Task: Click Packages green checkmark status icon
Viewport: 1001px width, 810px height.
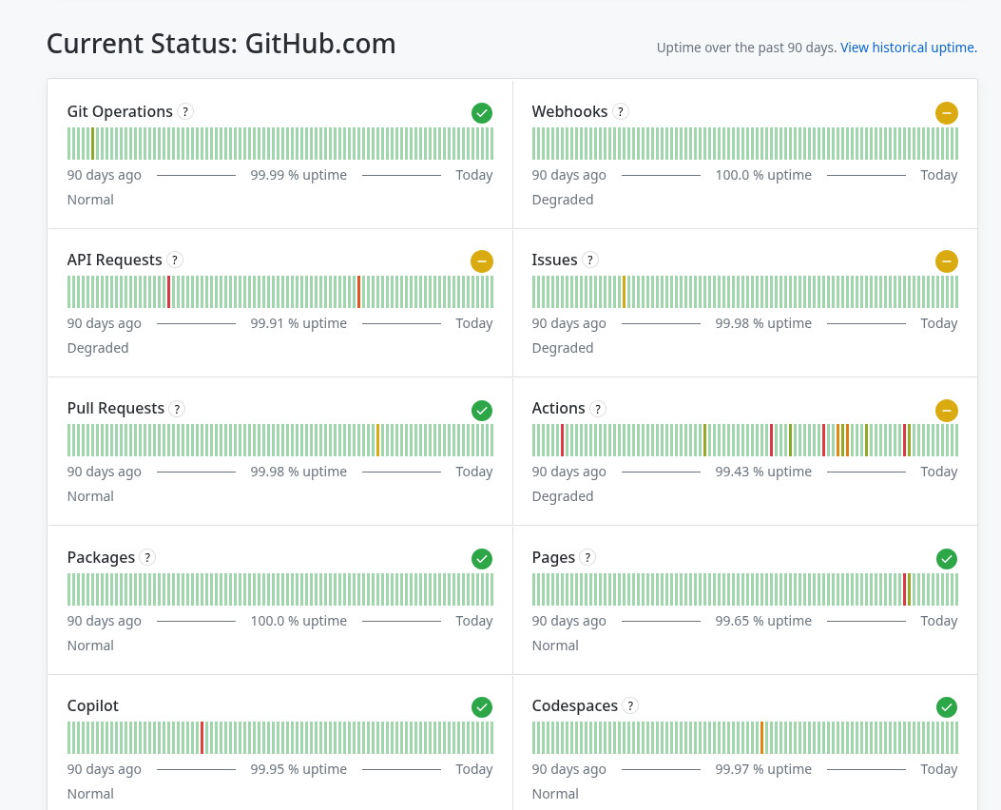Action: click(x=482, y=559)
